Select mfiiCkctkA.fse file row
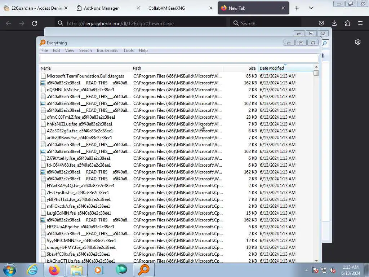This screenshot has height=277, width=369. click(x=177, y=206)
